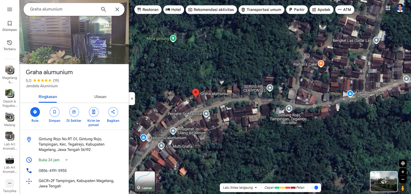This screenshot has height=194, width=411.
Task: Click the Jendela Aluminium category
Action: [42, 86]
